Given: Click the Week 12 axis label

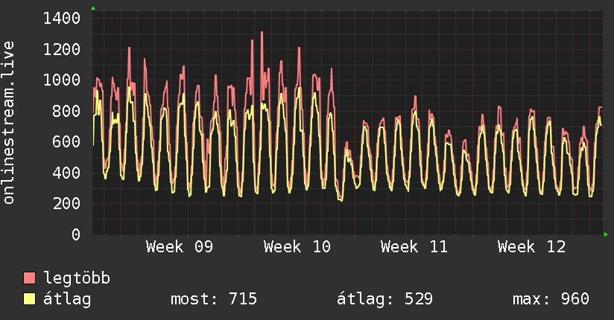Looking at the screenshot, I should [531, 247].
